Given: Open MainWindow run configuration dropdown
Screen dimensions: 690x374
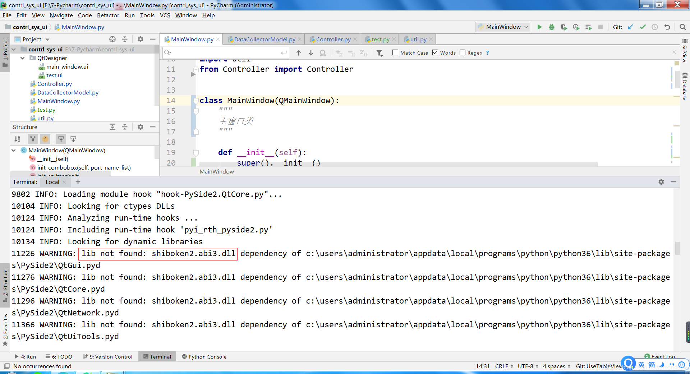Looking at the screenshot, I should [x=503, y=27].
